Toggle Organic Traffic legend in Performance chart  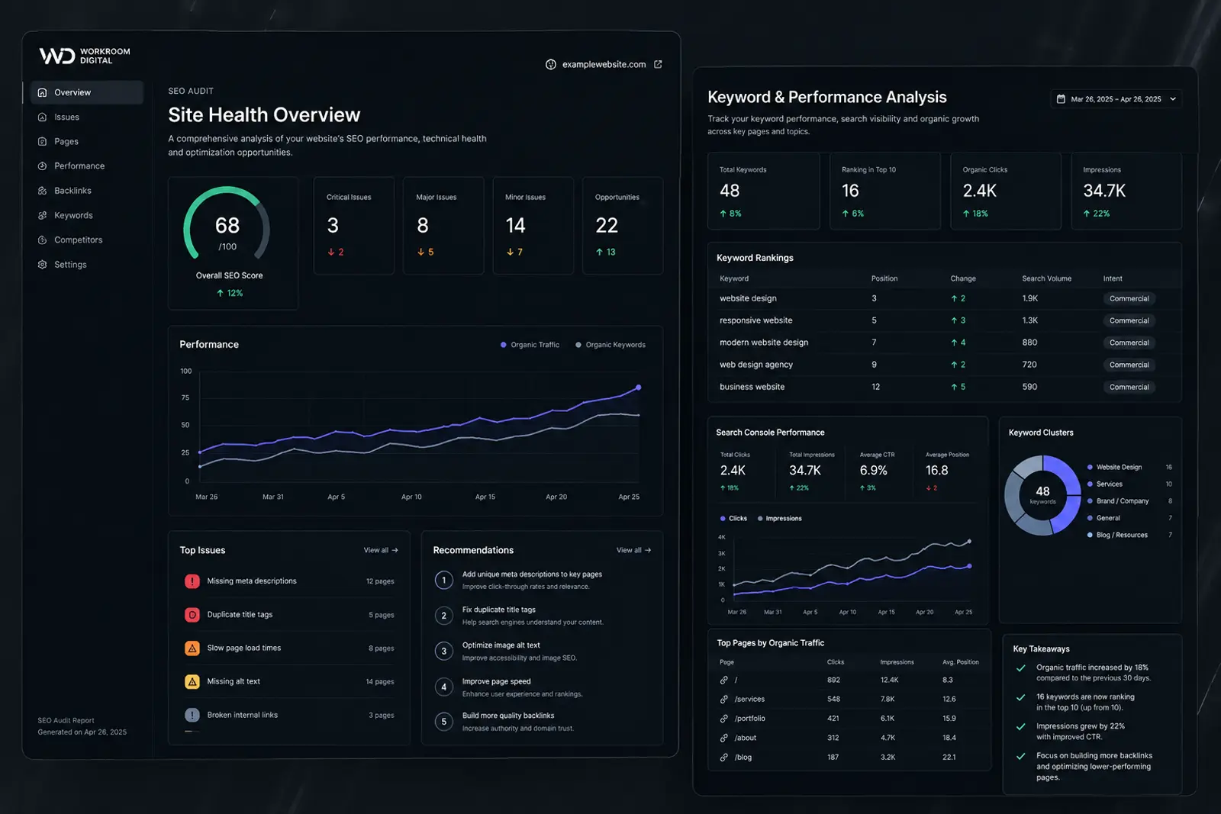point(530,345)
